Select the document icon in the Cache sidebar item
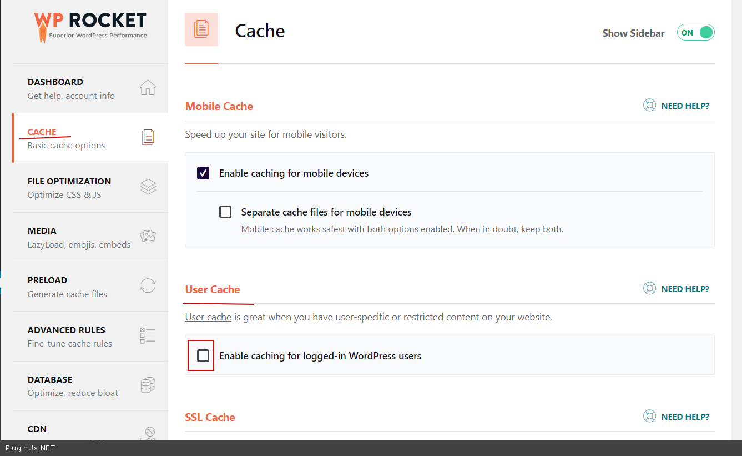 (148, 137)
